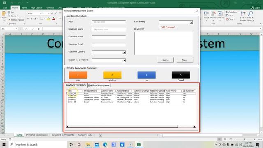
Task: Open the Insert ribbon tab
Action: (x=24, y=8)
